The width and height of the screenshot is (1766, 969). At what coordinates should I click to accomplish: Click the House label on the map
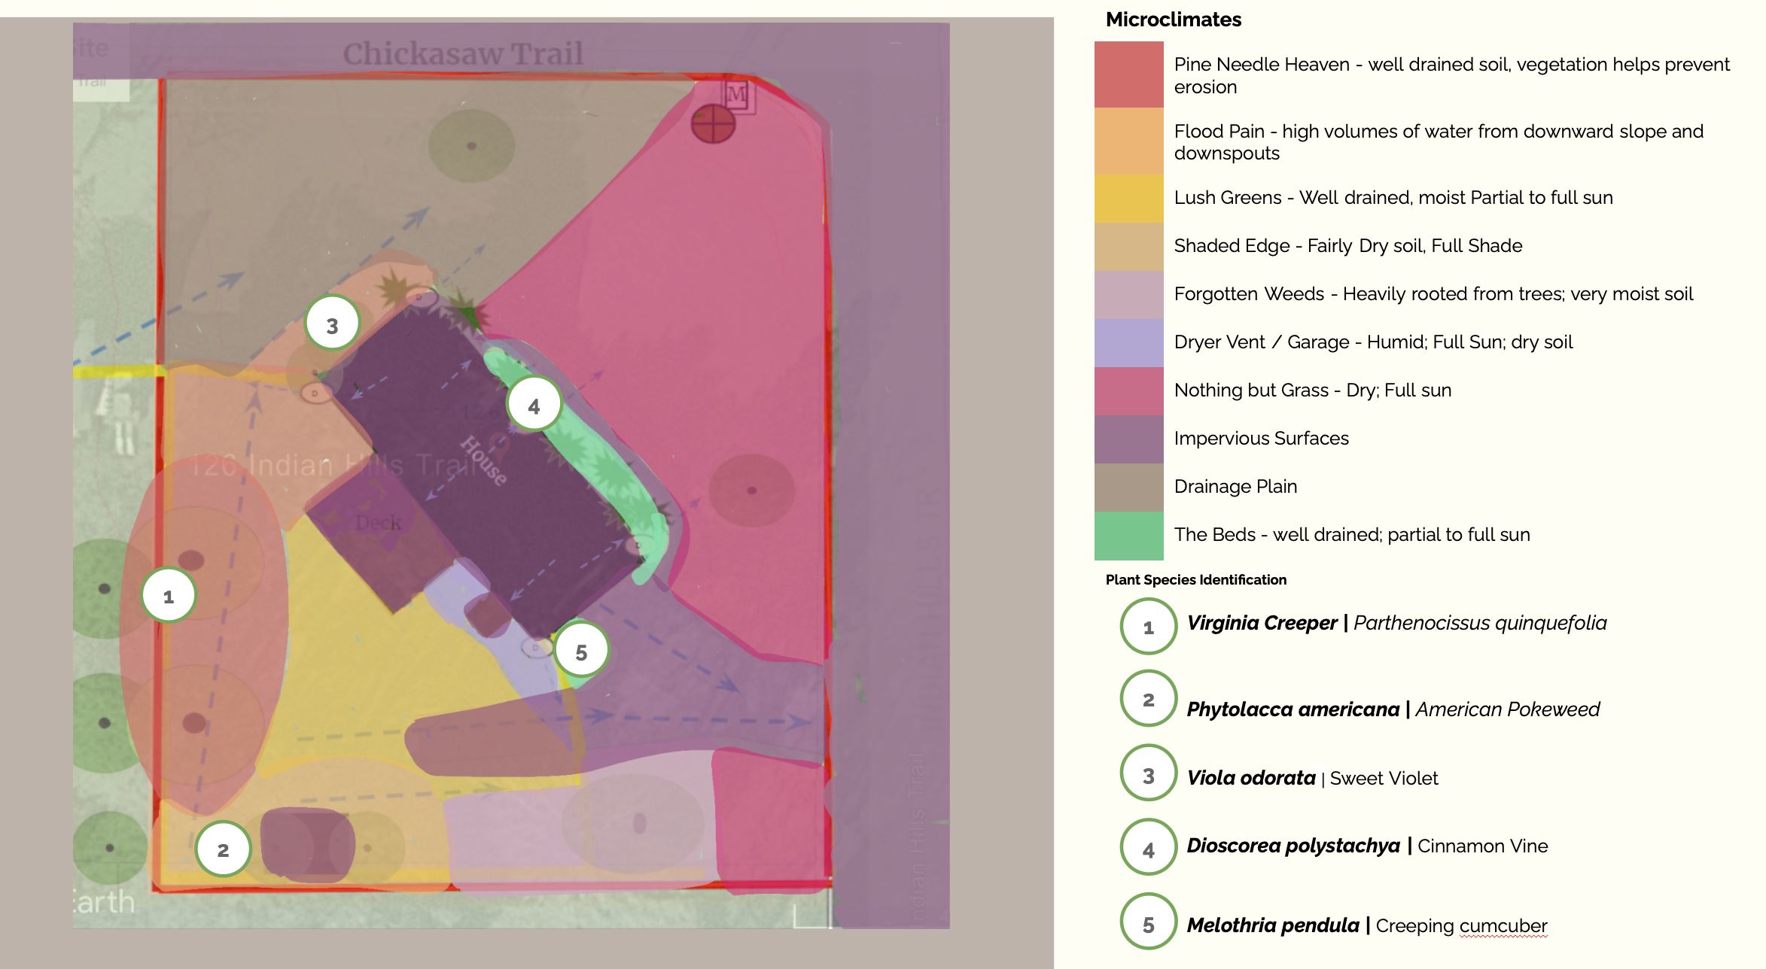[484, 460]
